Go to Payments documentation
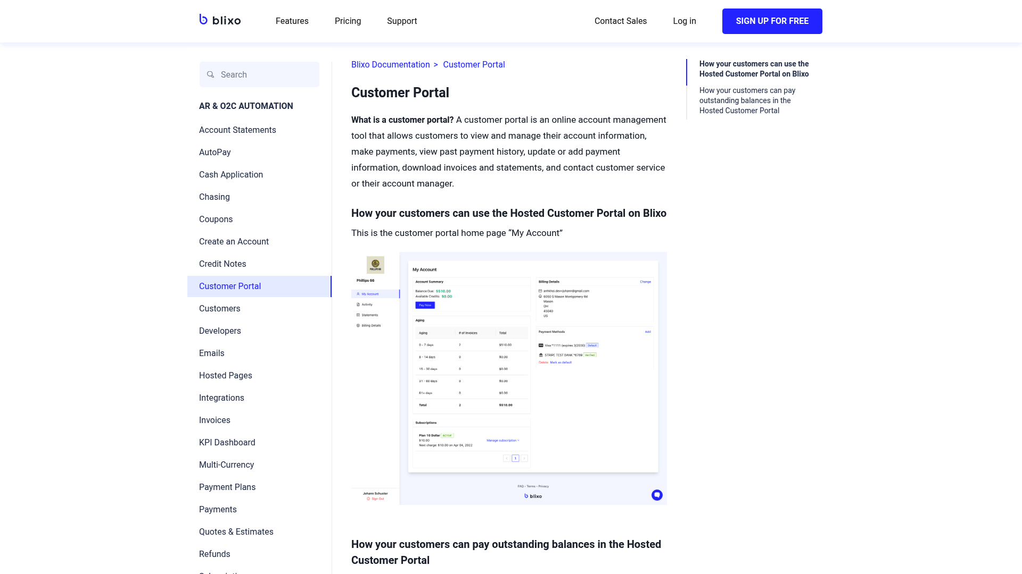This screenshot has width=1022, height=574. coord(218,510)
